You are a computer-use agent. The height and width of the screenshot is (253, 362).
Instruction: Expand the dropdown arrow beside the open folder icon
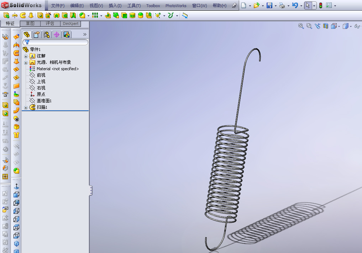tap(263, 6)
